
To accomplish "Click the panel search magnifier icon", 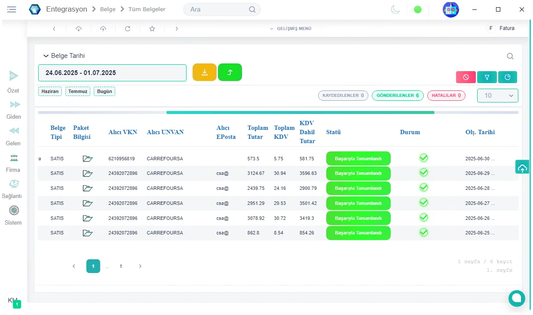I will point(510,56).
